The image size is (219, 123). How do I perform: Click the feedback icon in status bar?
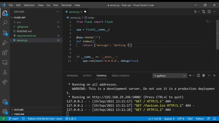[208, 119]
